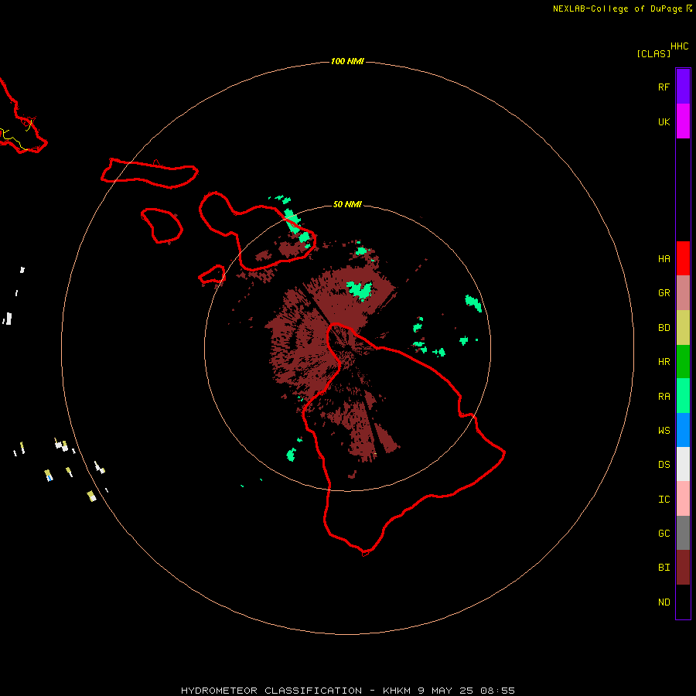
Task: Click the [CLAS] units label
Action: 653,53
